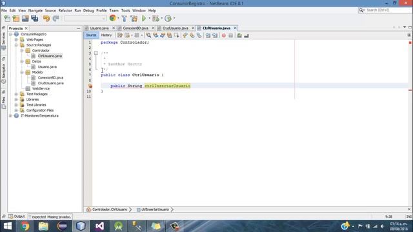Click the Shift Line Right icon
This screenshot has height=232, width=413.
[215, 35]
